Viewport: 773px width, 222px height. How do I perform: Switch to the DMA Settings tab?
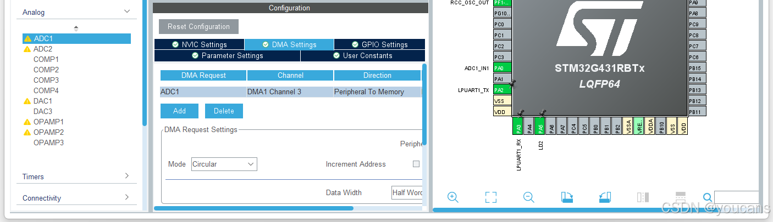click(x=289, y=44)
